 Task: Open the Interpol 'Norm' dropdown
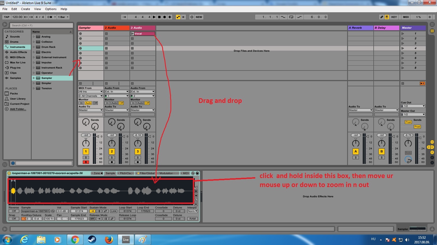192,211
